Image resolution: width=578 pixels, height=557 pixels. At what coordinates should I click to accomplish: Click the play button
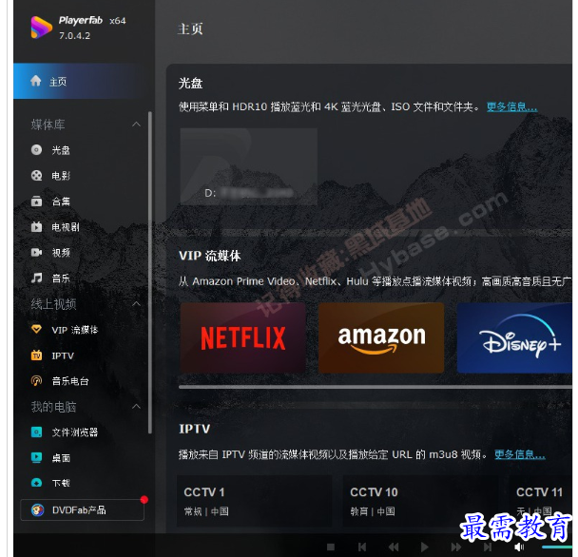point(425,547)
